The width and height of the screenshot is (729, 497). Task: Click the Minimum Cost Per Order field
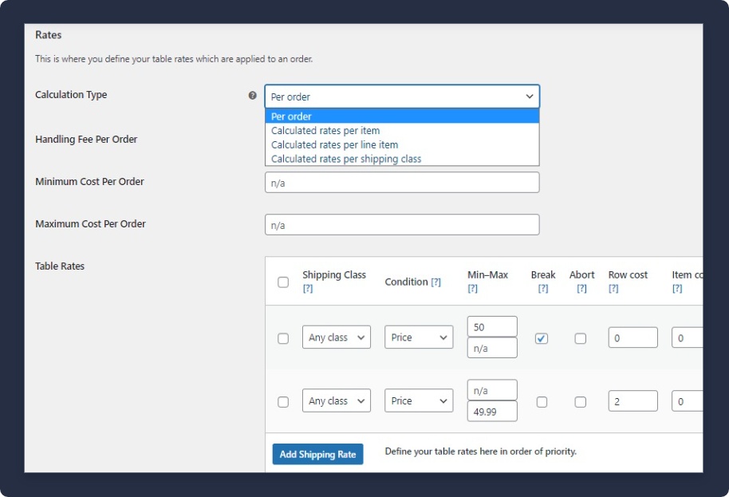[x=402, y=183]
